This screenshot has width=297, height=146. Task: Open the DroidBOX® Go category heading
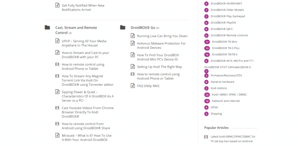(x=143, y=28)
